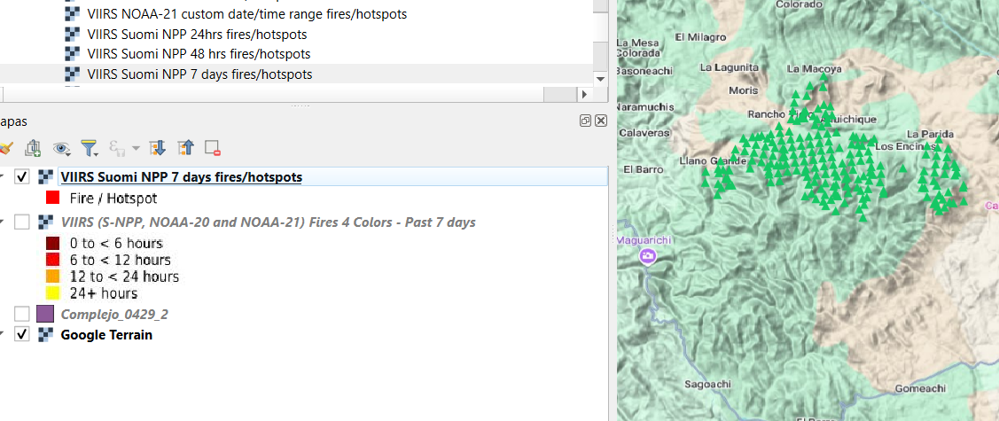Click the Collapse All layers icon

tap(185, 148)
